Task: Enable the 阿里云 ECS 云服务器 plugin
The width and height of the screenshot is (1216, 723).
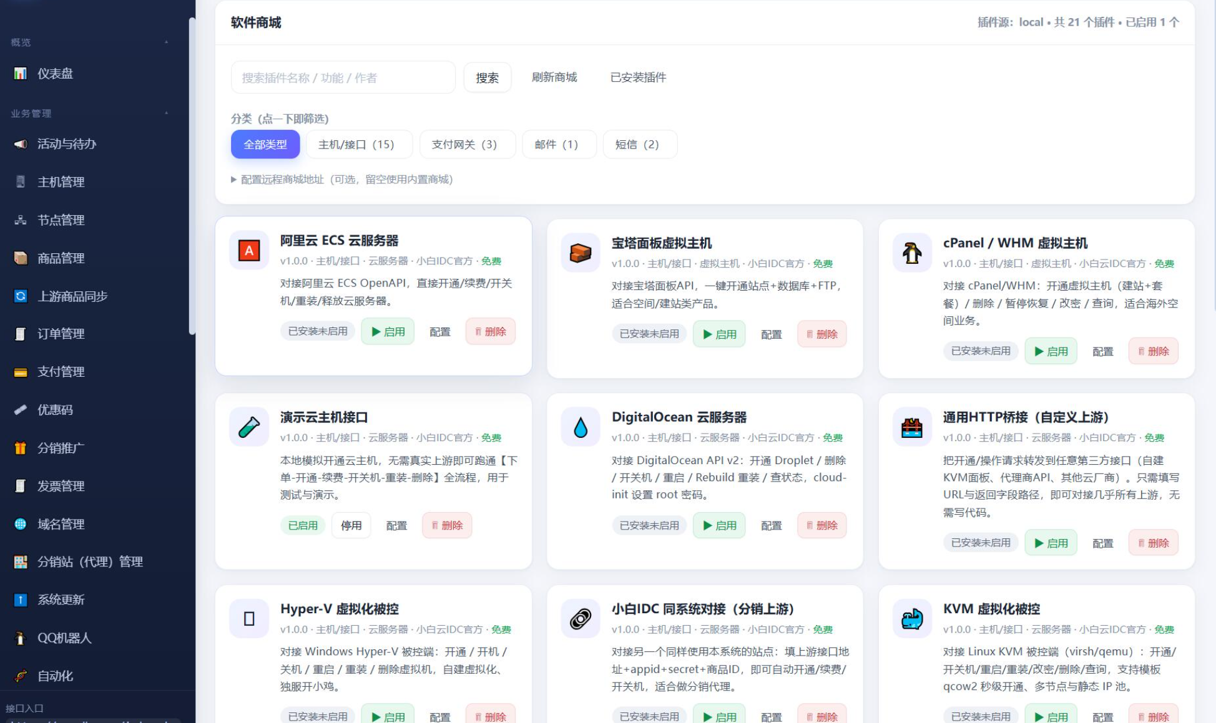Action: tap(388, 332)
